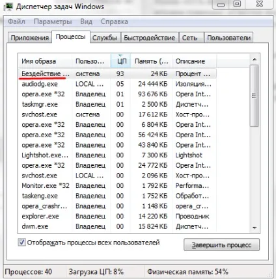Click the scrollbar up arrow
The width and height of the screenshot is (276, 279).
255,59
